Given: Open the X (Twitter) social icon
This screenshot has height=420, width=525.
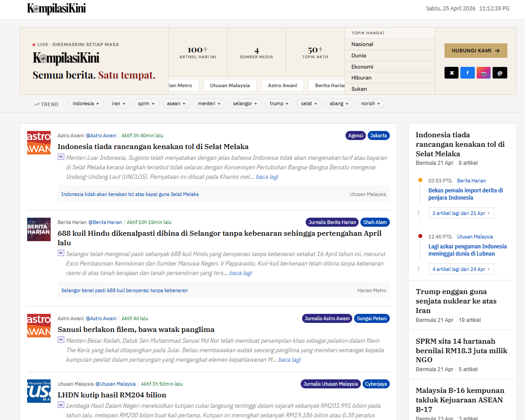Looking at the screenshot, I should [451, 73].
